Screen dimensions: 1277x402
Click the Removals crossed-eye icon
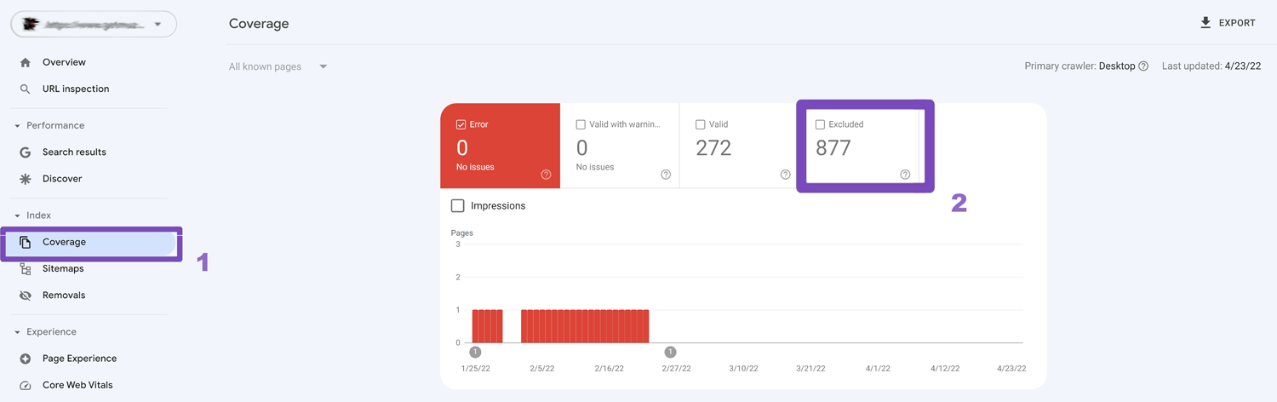(x=26, y=296)
